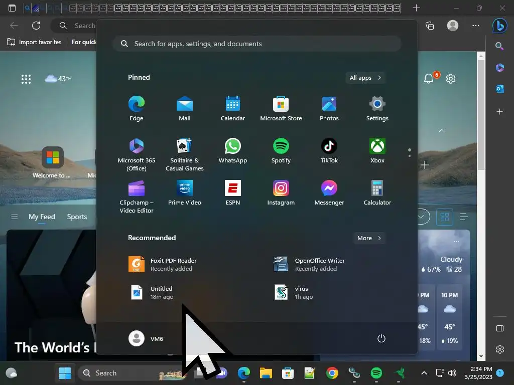Open Welcome to quick link tile
This screenshot has width=514, height=385.
click(52, 162)
